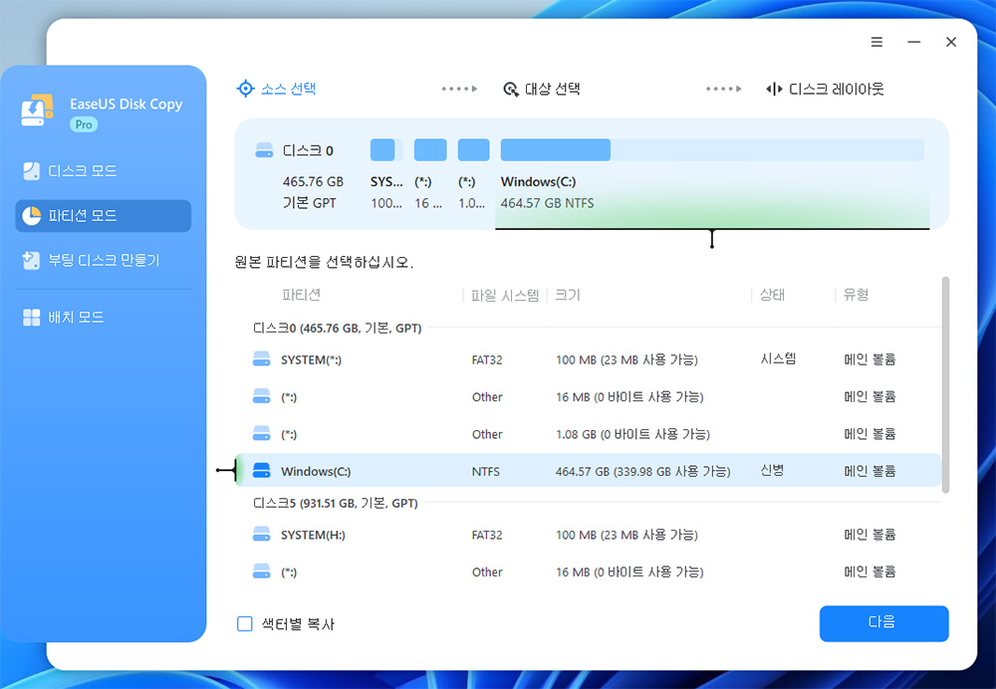Click 디스크0 (465.76 GB, 기본, GPT) group header
The image size is (996, 689).
click(x=338, y=329)
